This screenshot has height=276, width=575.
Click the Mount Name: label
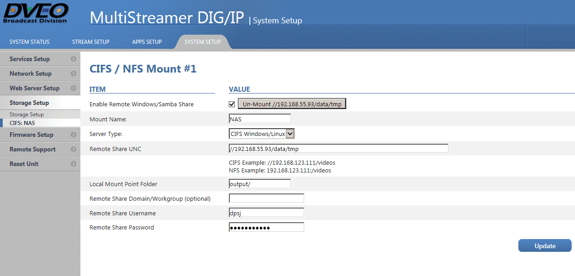pos(108,119)
